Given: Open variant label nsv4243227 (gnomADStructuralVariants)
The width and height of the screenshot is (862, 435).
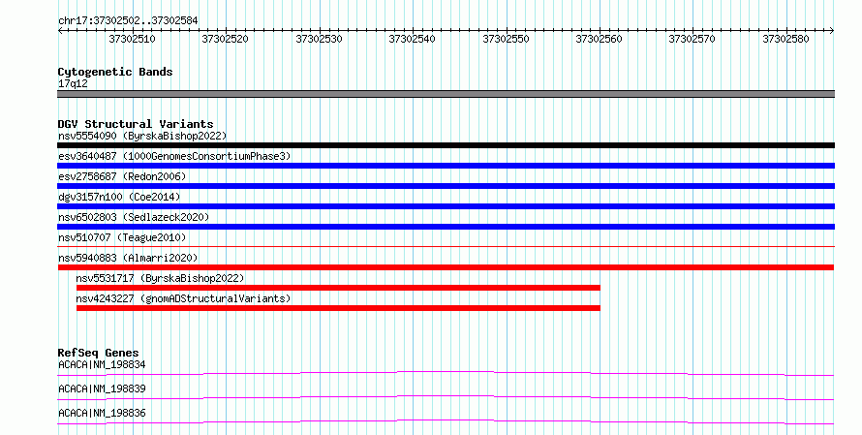Looking at the screenshot, I should [183, 298].
